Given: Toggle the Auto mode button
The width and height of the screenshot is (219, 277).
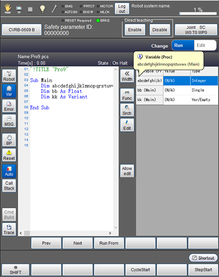Looking at the screenshot, I should (9, 171).
